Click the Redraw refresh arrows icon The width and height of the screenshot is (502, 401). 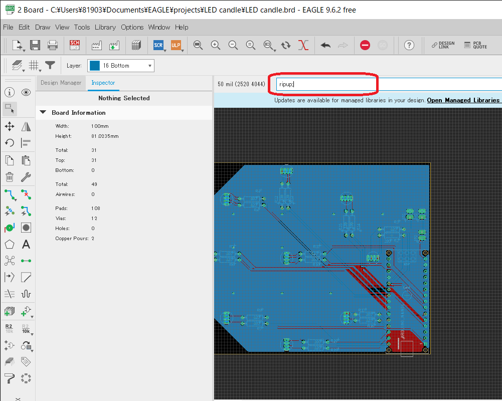click(286, 45)
